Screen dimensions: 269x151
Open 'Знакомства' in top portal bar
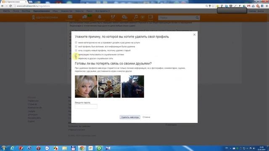(67, 11)
